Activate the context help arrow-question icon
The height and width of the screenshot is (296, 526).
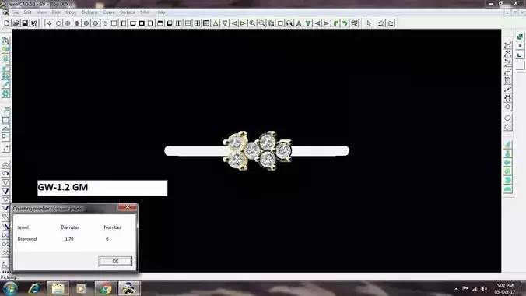(x=34, y=23)
